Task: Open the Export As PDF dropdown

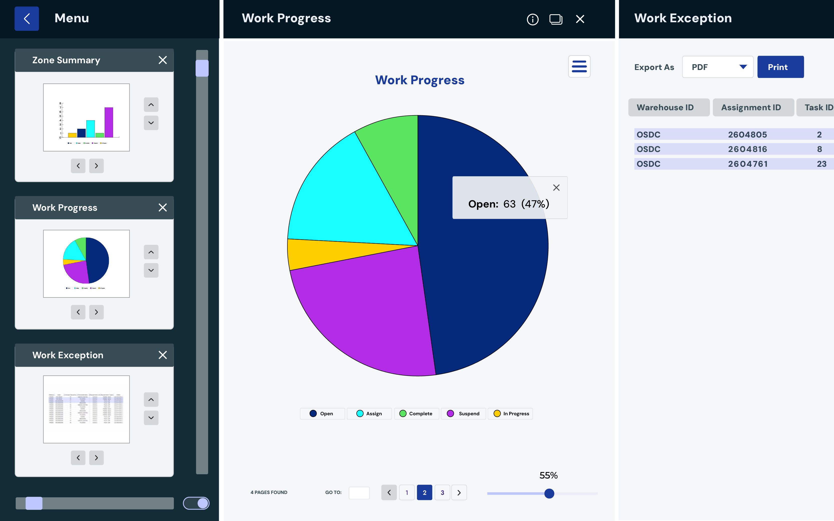Action: tap(717, 67)
